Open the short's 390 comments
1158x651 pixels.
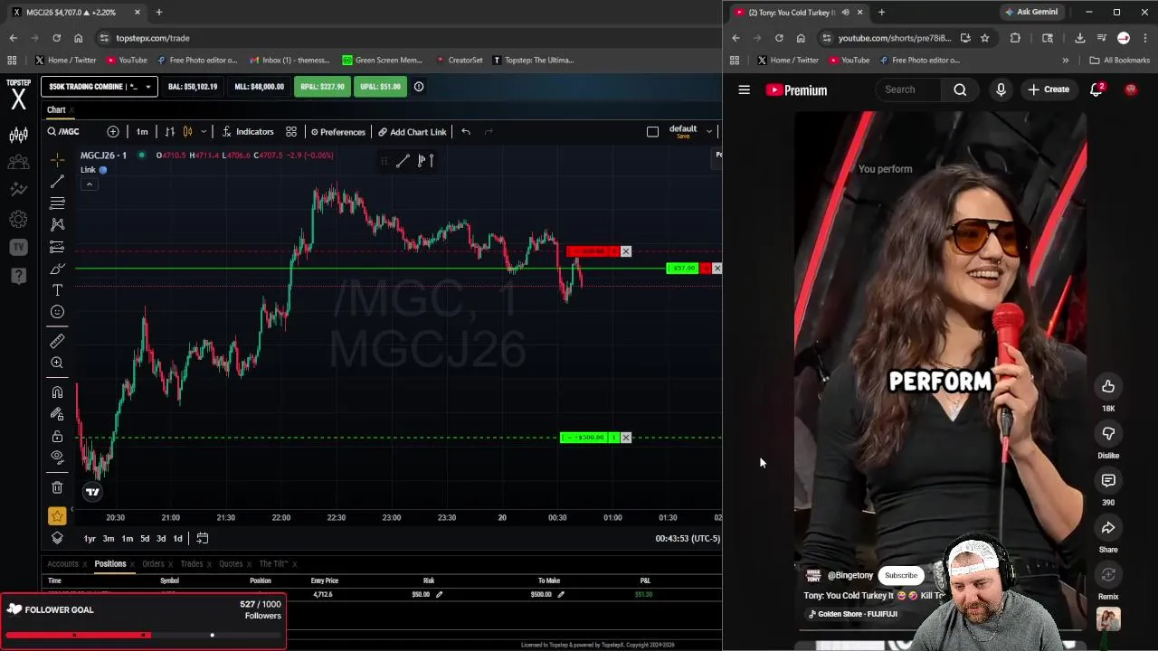1108,481
